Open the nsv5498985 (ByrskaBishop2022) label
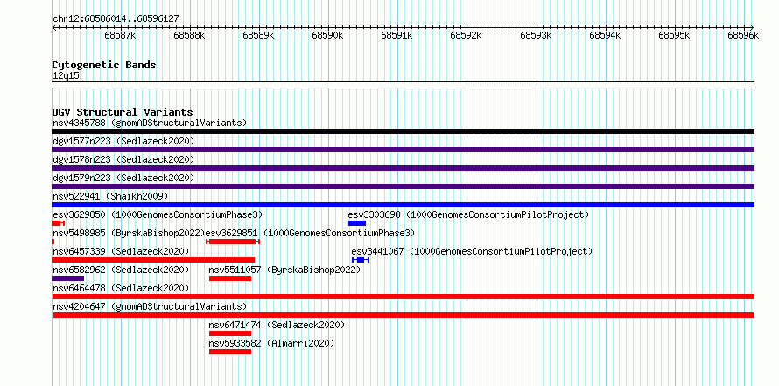The image size is (779, 386). (x=129, y=233)
